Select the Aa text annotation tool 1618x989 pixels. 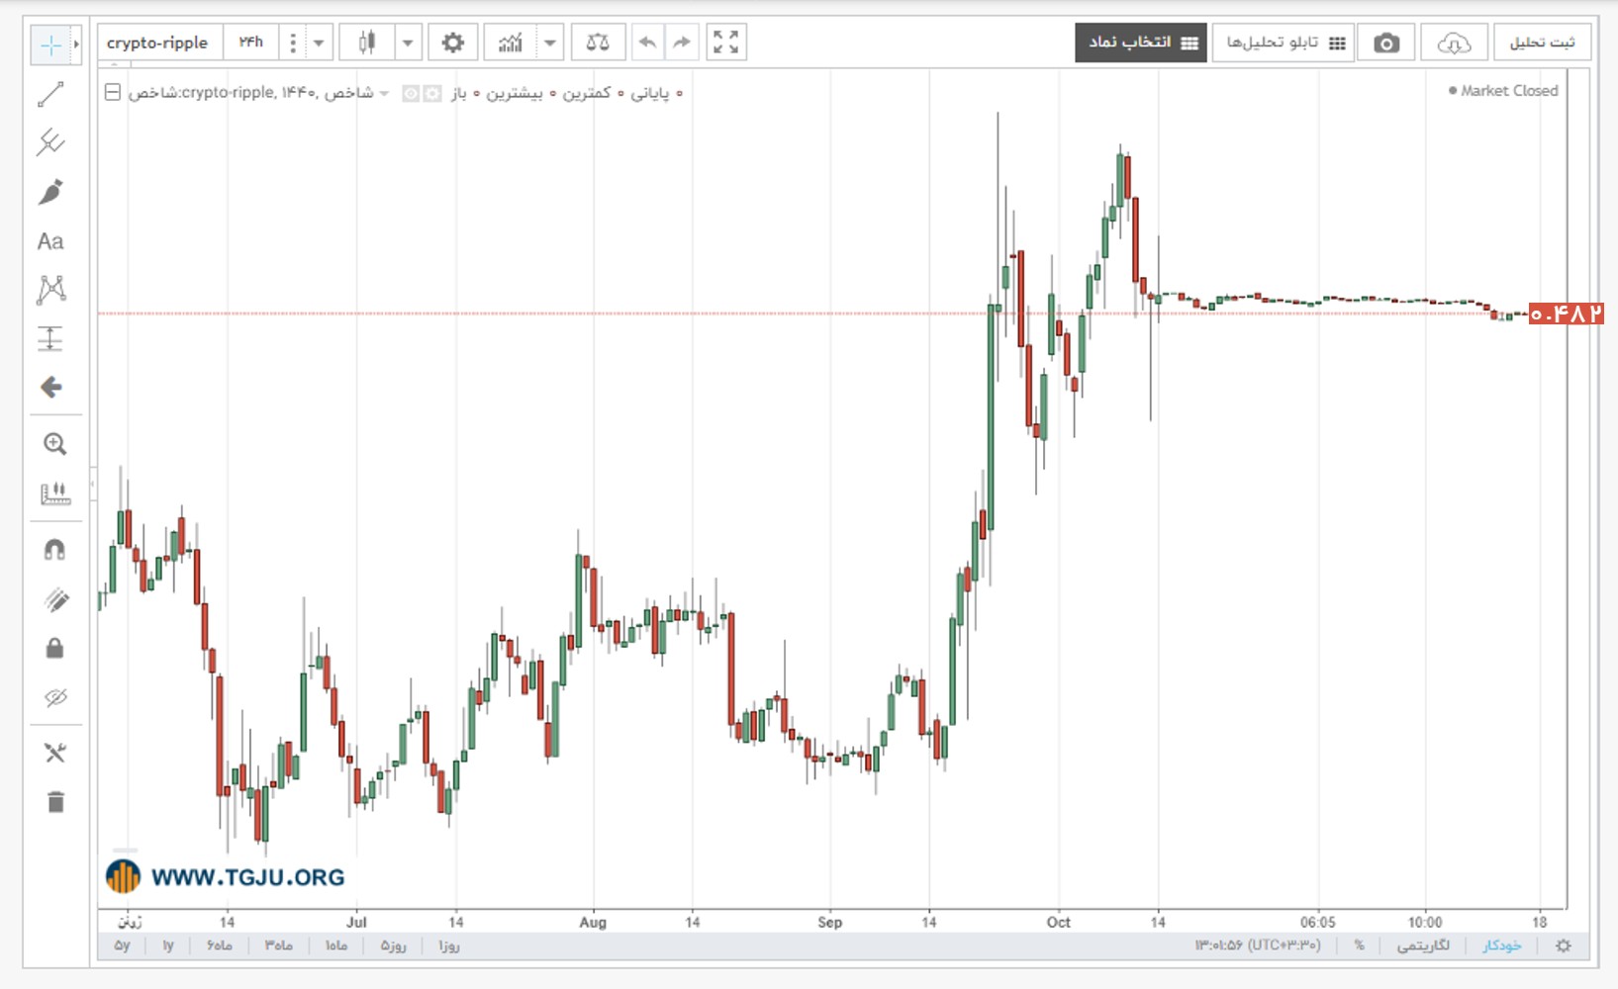(x=50, y=241)
